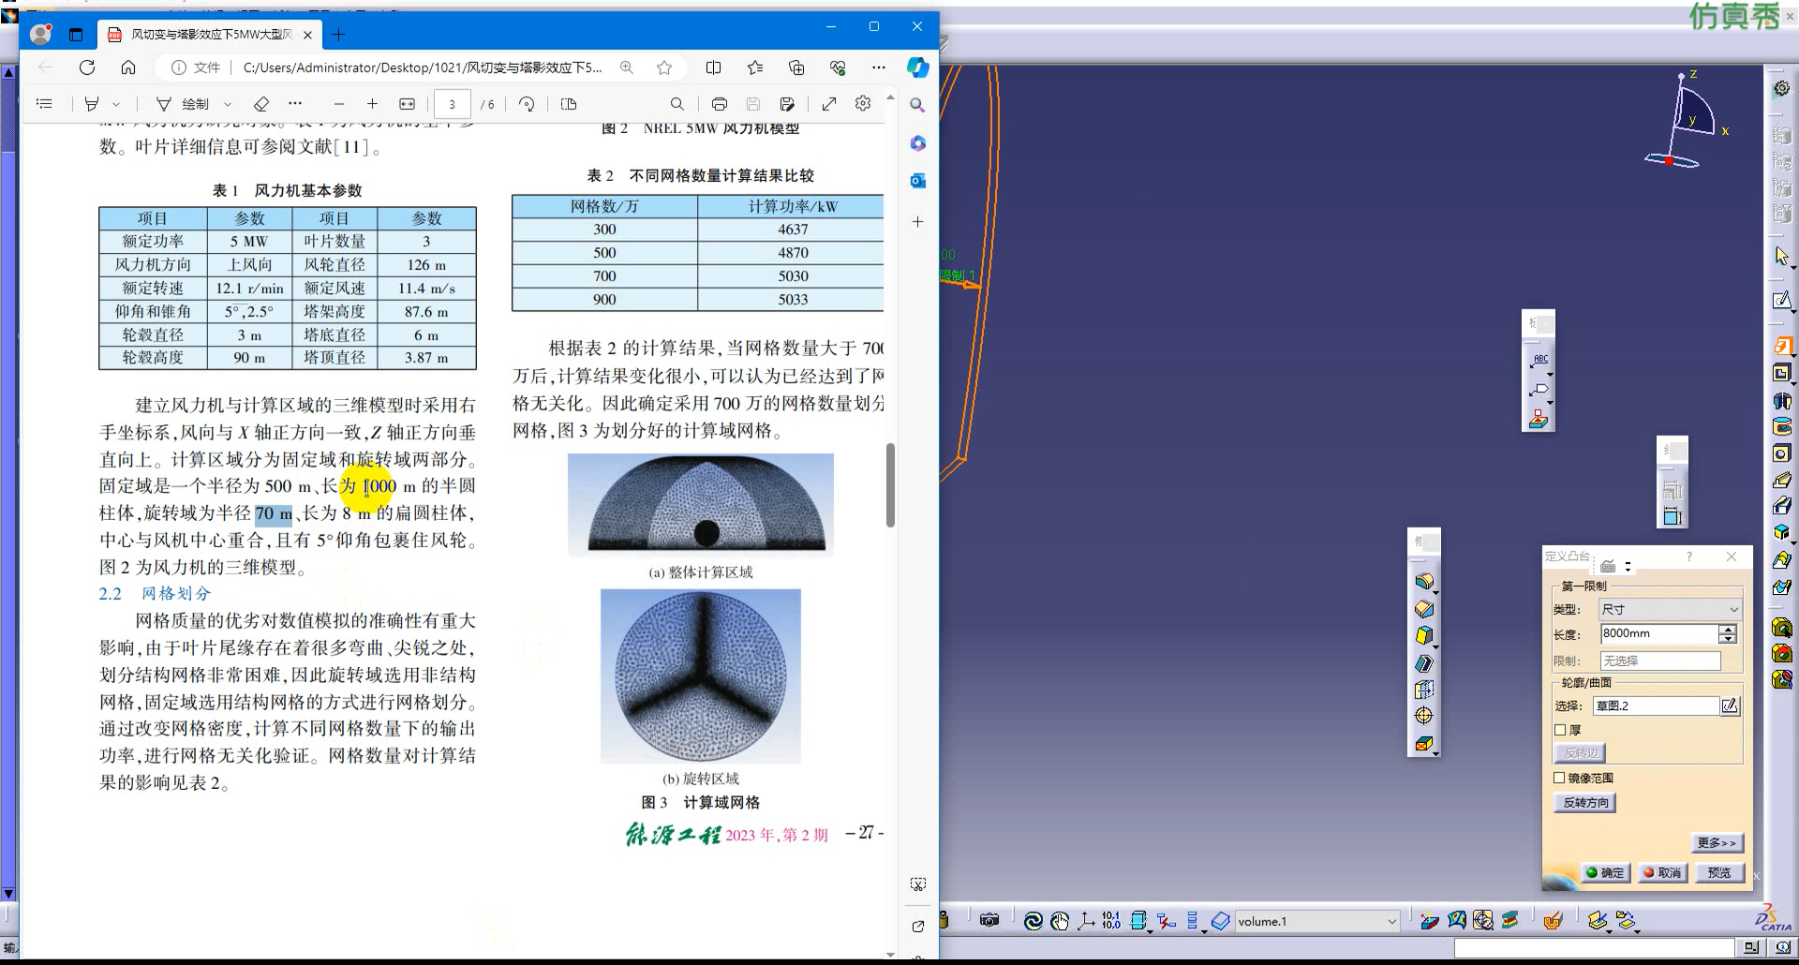The image size is (1799, 965).
Task: Confirm pad with 确定 button
Action: click(1606, 872)
